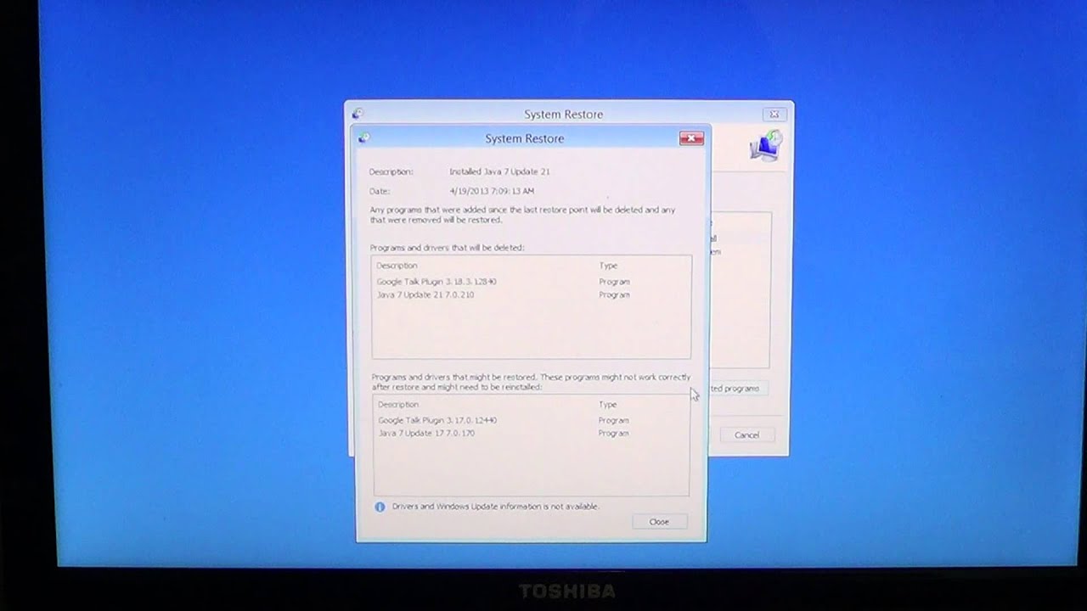Click the 'Installed Java 7 Update 21' description text
The image size is (1087, 611).
(x=499, y=171)
